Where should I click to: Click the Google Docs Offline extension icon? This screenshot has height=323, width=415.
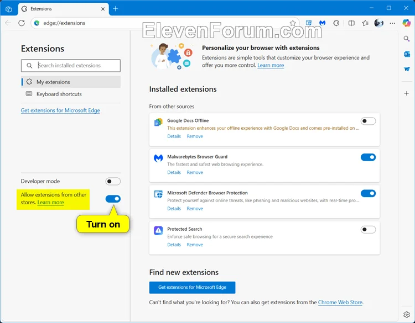[x=158, y=122]
